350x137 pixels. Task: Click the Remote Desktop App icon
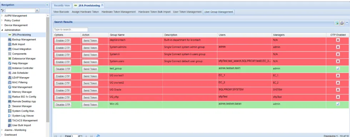[10, 101]
